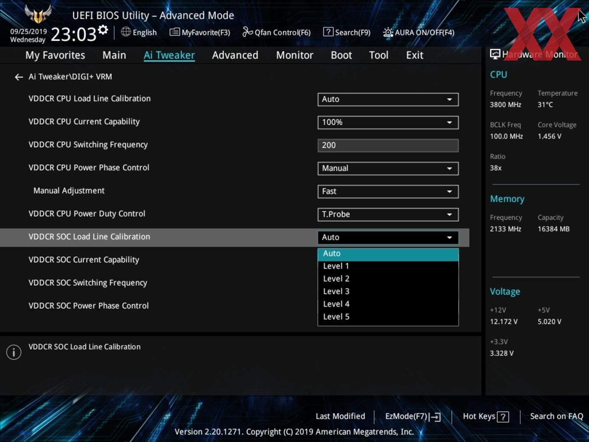Choose Level 1 option
Screen dimensions: 589x442
click(x=388, y=266)
